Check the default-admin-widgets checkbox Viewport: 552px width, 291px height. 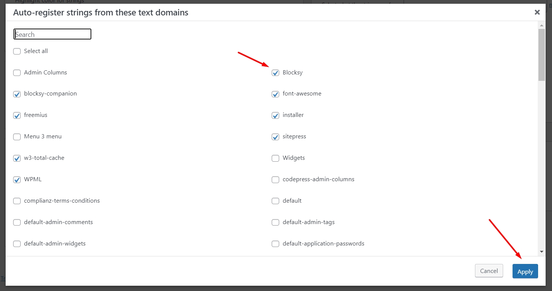17,244
